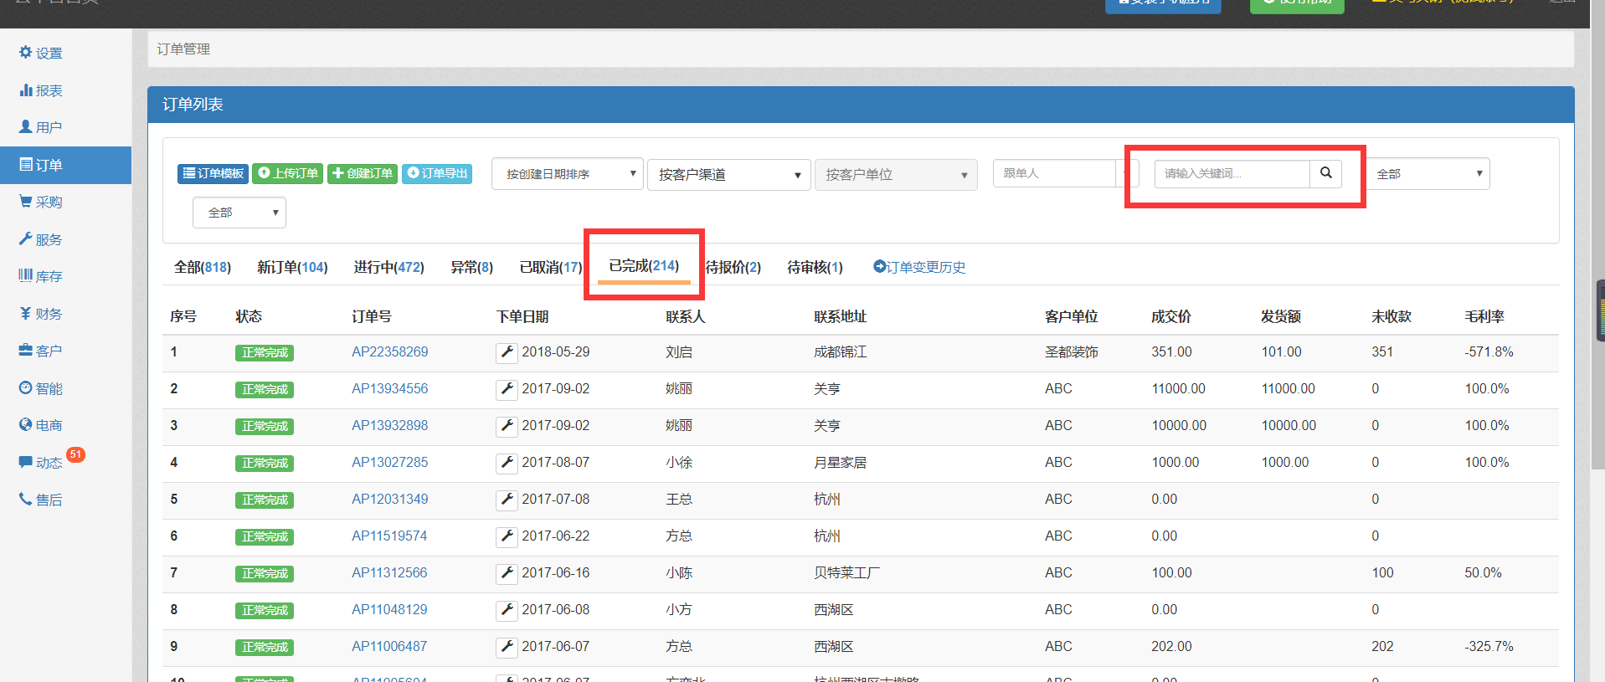Click 正常完成 status badge in row 1
The image size is (1605, 682).
point(265,352)
